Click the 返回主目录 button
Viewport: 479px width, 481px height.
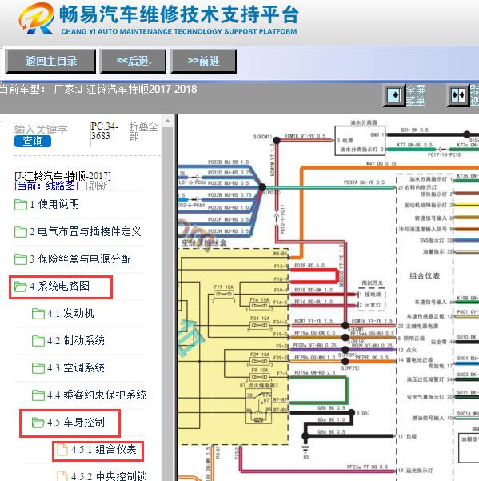tap(50, 62)
